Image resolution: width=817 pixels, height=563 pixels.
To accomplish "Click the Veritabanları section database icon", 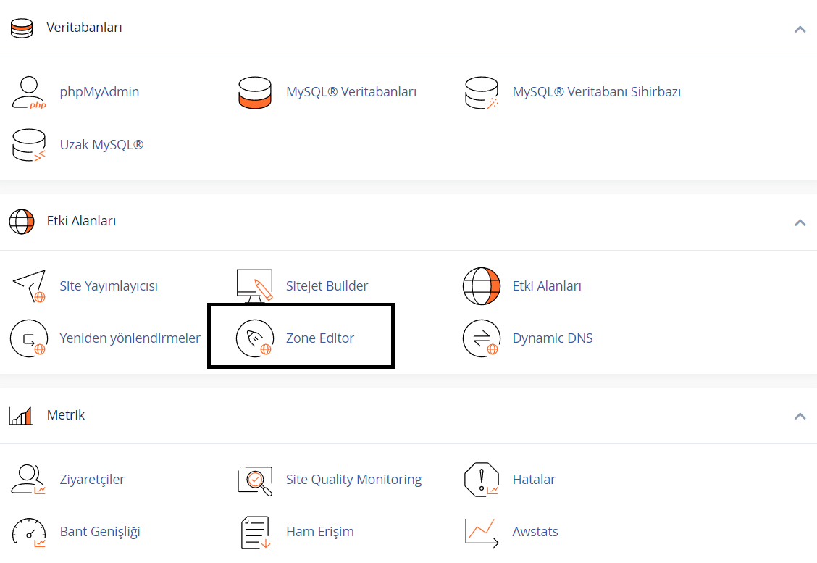I will 22,28.
